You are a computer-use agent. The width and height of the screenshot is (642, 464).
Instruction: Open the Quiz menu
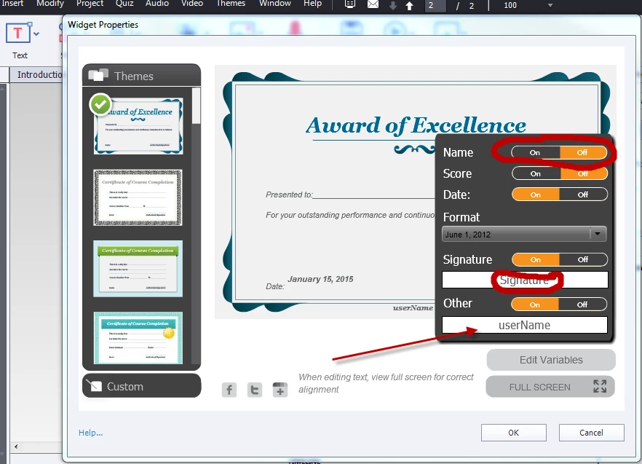[124, 4]
